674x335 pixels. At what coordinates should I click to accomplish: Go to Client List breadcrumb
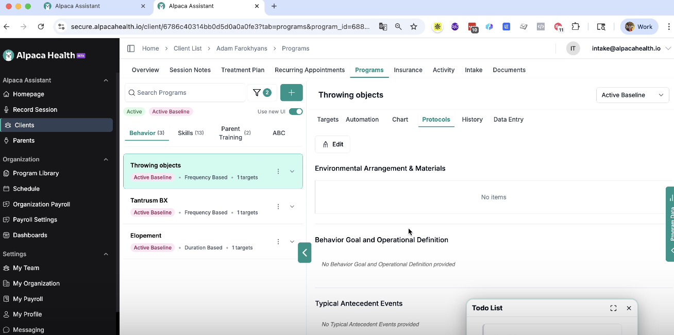(188, 48)
